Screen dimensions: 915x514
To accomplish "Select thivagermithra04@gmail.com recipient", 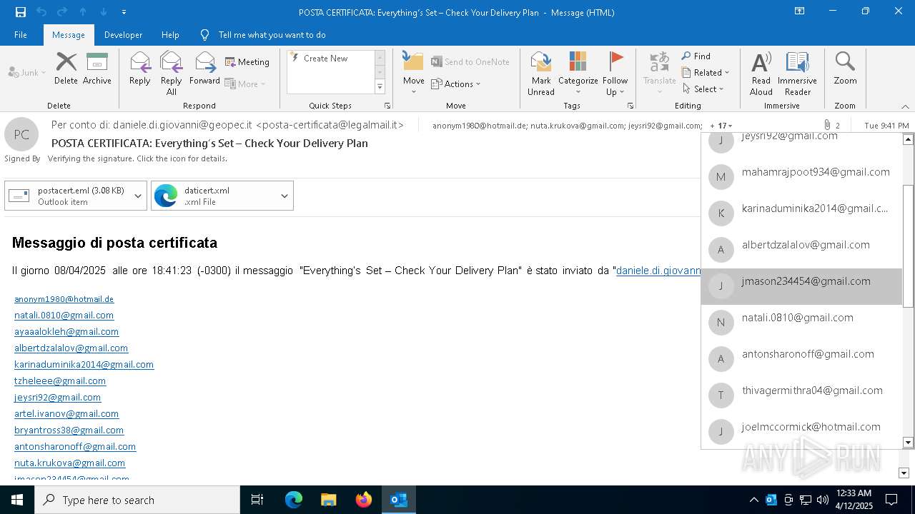I will pyautogui.click(x=801, y=395).
